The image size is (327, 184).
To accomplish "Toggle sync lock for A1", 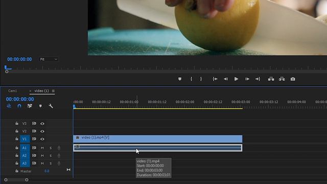I will click(34, 148).
